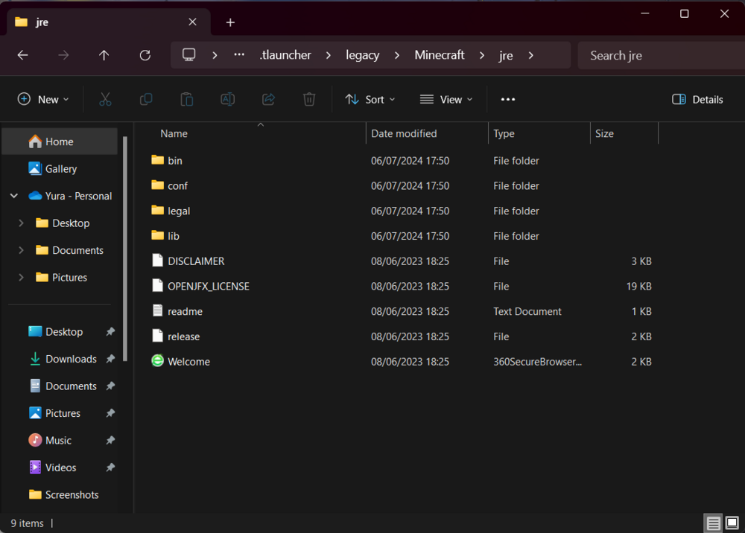This screenshot has height=533, width=745.
Task: Unpin Documents from quick access
Action: 110,386
